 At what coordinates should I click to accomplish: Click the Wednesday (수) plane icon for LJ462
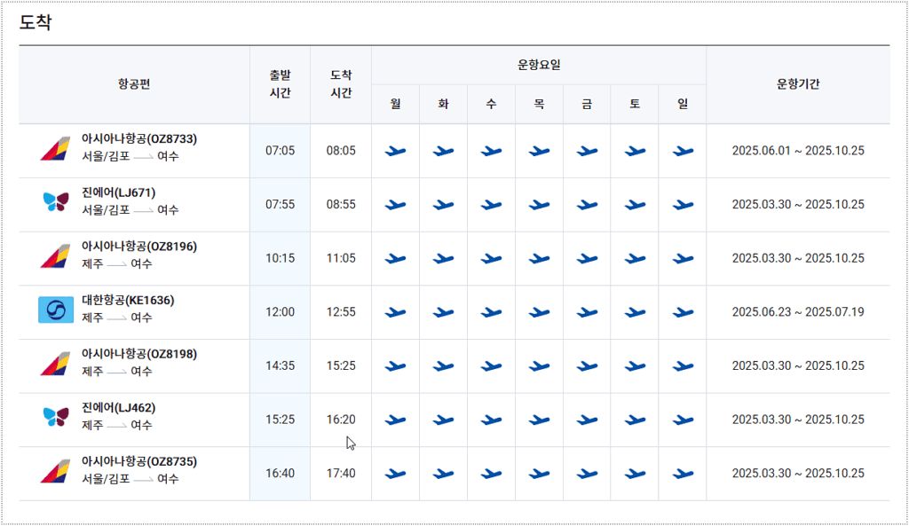pyautogui.click(x=491, y=420)
